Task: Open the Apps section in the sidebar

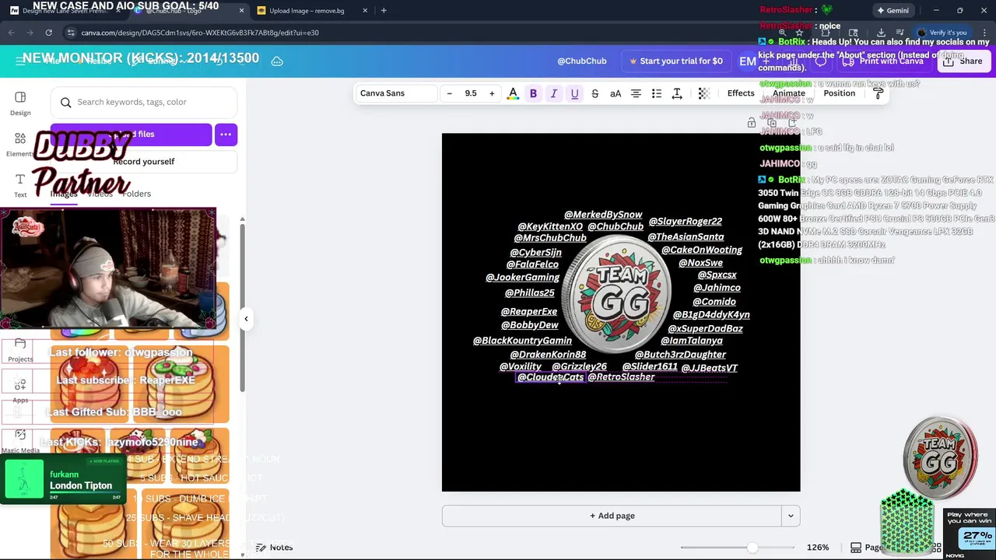Action: 20,390
